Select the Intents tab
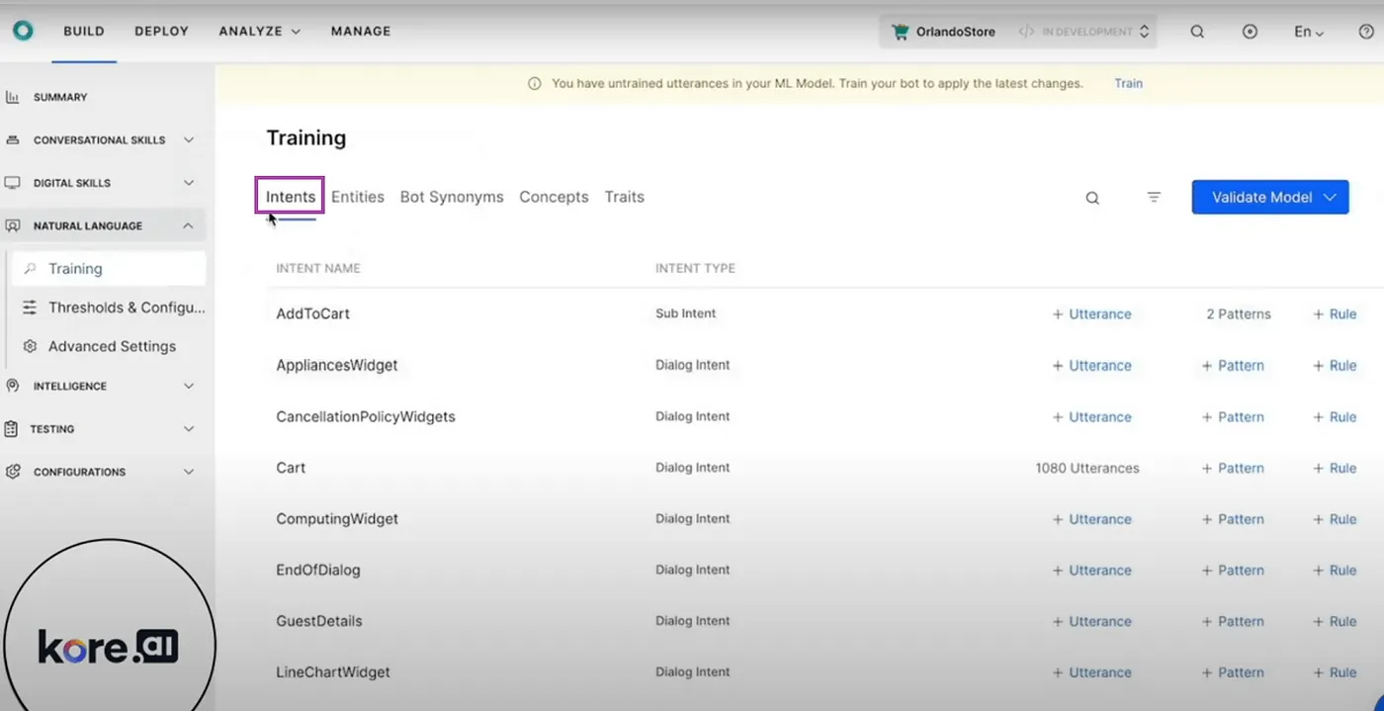Screen dimensions: 1384x711 [x=291, y=197]
